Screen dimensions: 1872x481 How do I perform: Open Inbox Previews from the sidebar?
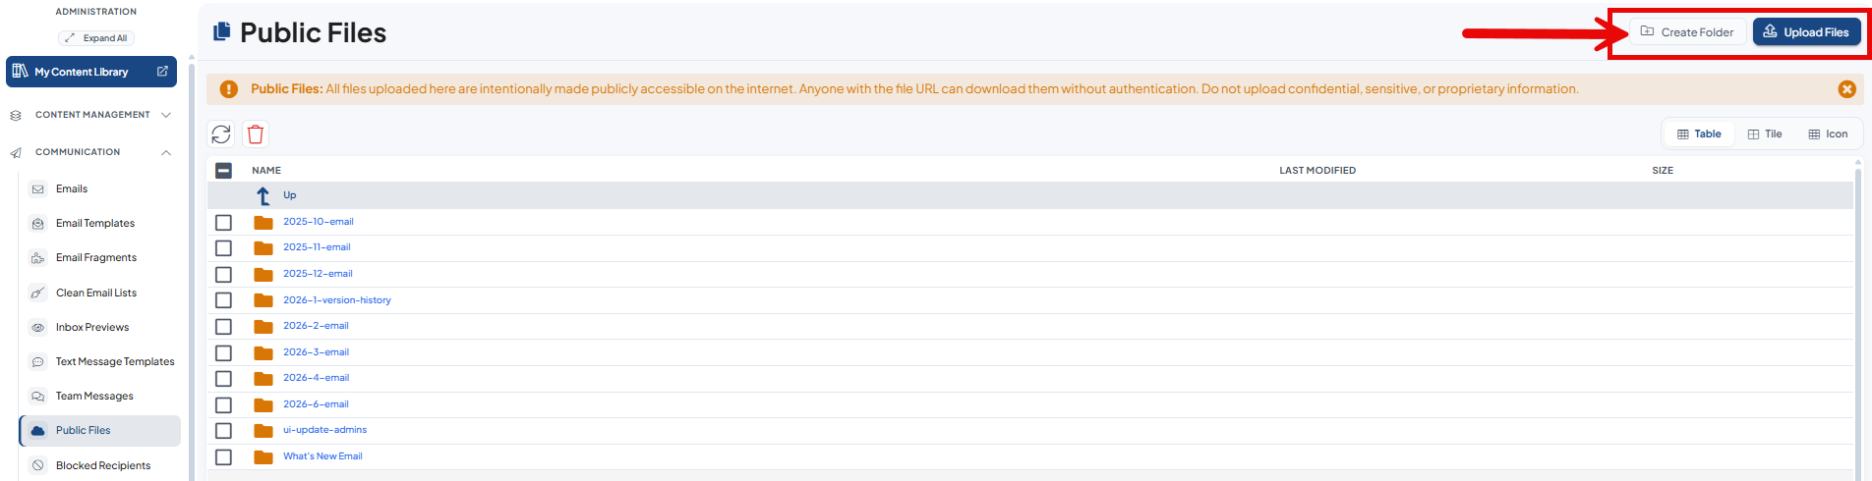click(92, 328)
